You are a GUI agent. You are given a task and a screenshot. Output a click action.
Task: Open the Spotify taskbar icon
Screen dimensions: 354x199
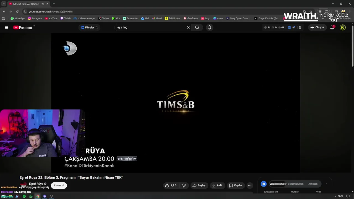24,196
